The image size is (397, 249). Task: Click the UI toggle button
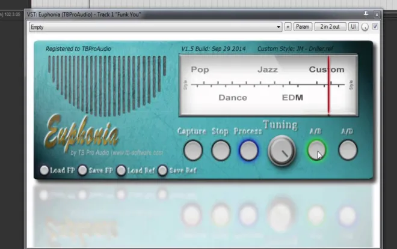click(353, 27)
